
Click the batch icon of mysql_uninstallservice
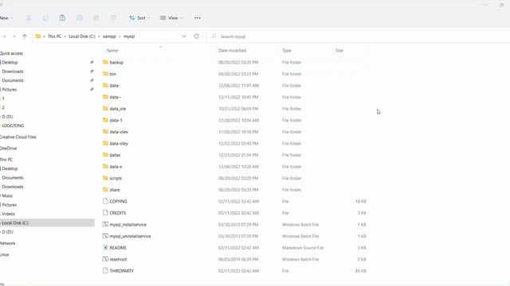pos(105,236)
